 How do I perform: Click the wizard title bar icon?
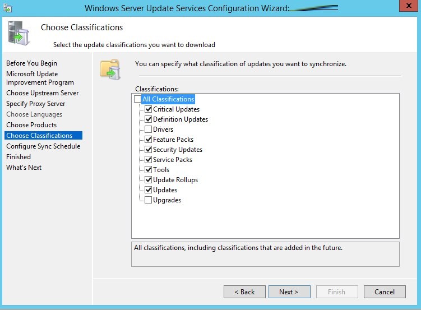[x=8, y=8]
